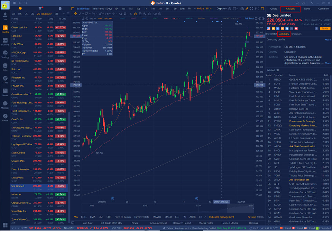Toggle fullscreen chart view icon
This screenshot has height=249, width=332.
click(251, 9)
